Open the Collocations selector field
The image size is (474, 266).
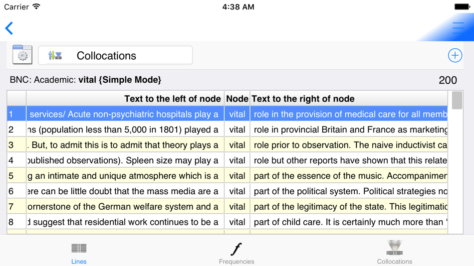115,55
